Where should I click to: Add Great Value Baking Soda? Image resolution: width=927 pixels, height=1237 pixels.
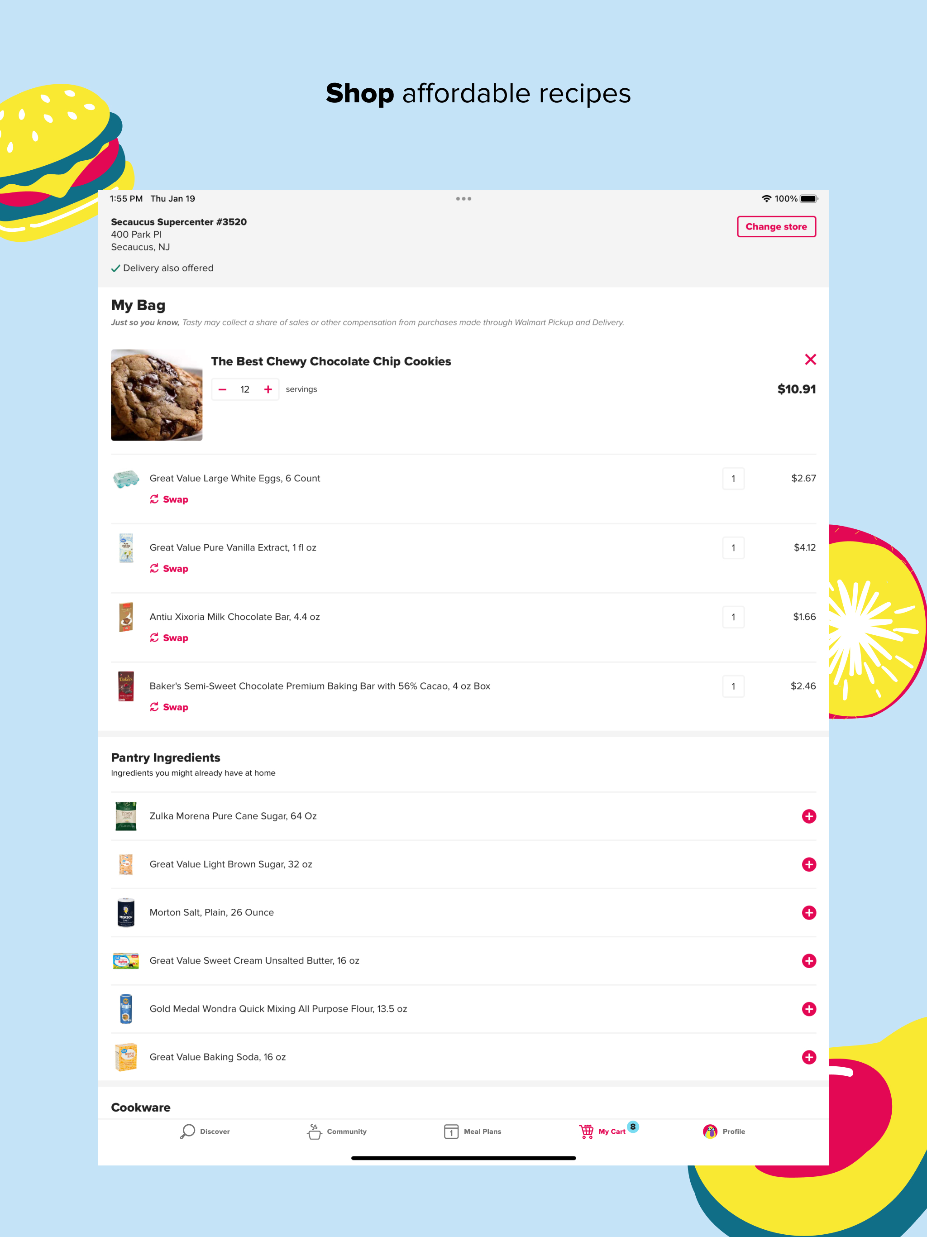coord(808,1056)
